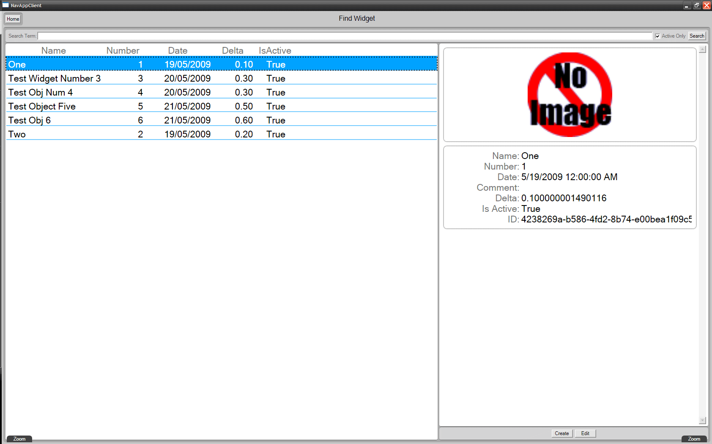Select the Test Object Five row
Screen dimensions: 712x444
(42, 107)
